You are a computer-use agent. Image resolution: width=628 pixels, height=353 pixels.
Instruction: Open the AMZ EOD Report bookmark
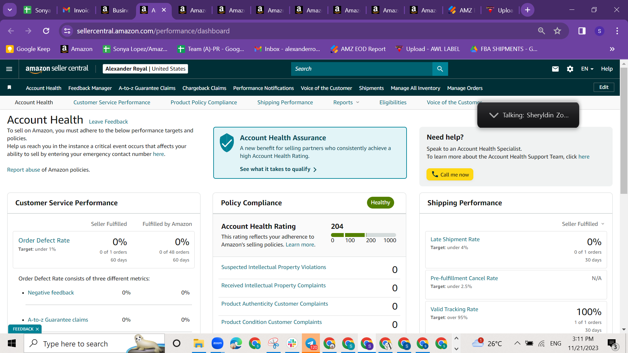(358, 49)
